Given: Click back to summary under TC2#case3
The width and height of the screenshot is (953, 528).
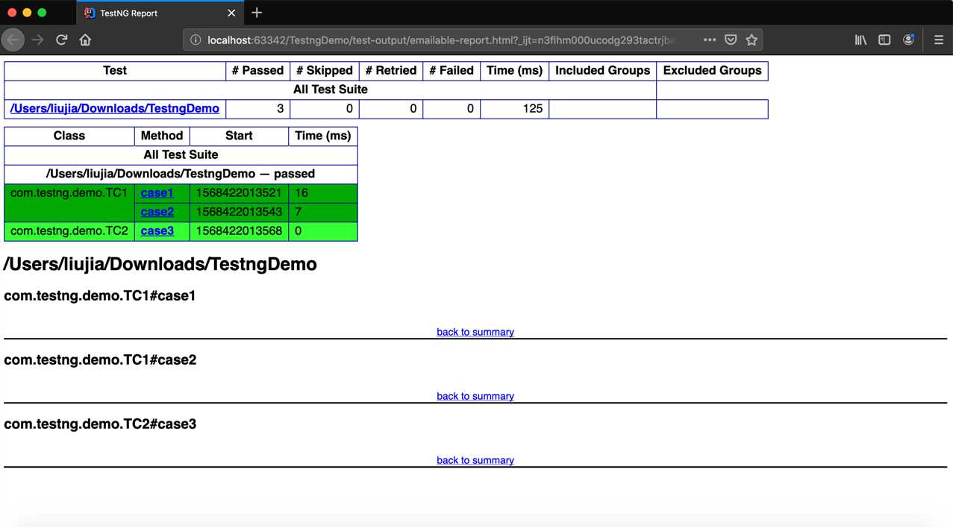Looking at the screenshot, I should (x=475, y=460).
